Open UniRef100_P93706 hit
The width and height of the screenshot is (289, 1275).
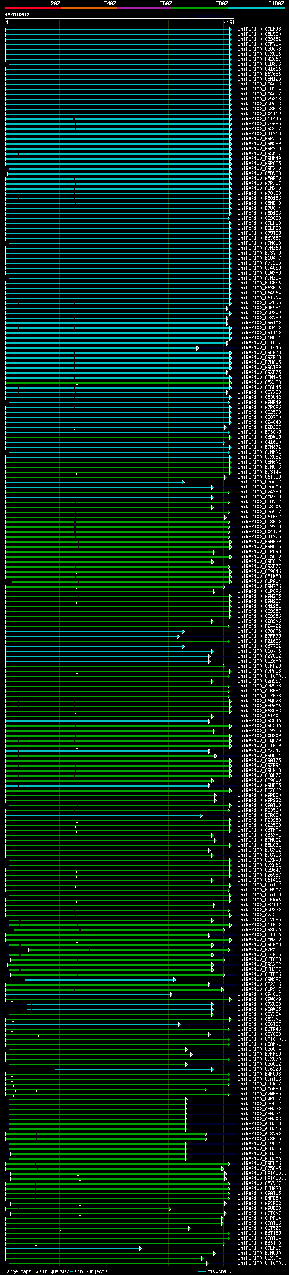click(259, 507)
